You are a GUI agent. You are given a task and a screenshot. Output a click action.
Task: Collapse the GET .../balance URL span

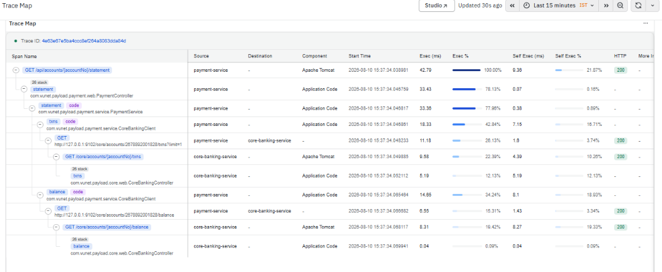pyautogui.click(x=48, y=211)
